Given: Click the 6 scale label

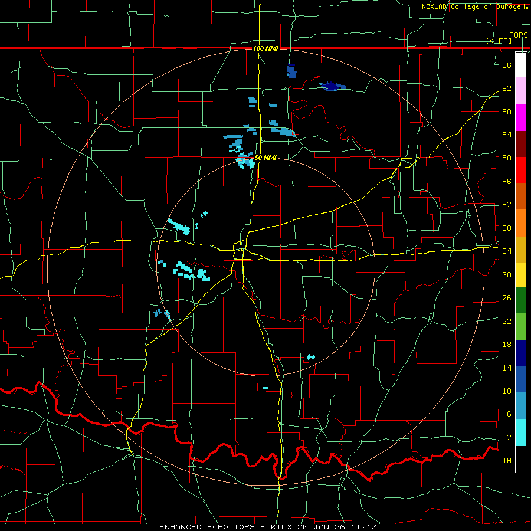Looking at the screenshot, I should pyautogui.click(x=509, y=414).
